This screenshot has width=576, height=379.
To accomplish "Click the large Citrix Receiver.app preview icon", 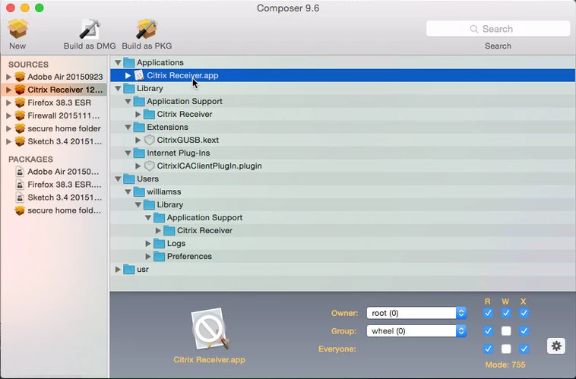I will click(210, 329).
